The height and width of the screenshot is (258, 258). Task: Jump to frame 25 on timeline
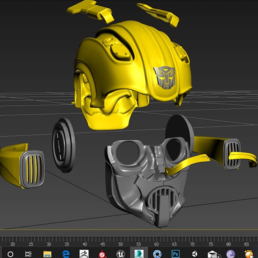tap(31, 244)
